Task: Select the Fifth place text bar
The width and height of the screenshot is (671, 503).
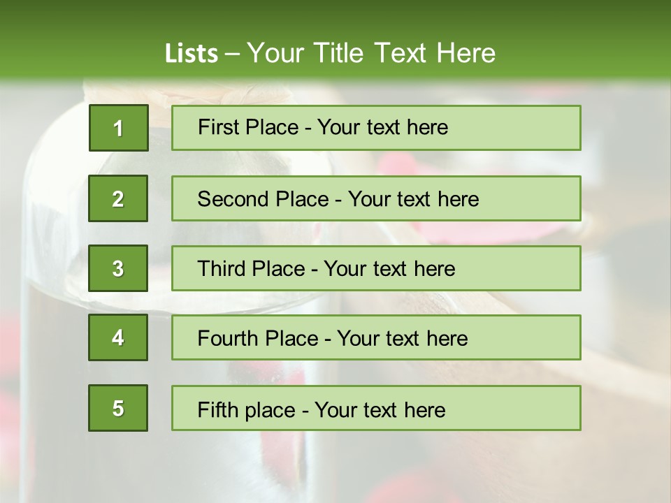Action: 376,408
